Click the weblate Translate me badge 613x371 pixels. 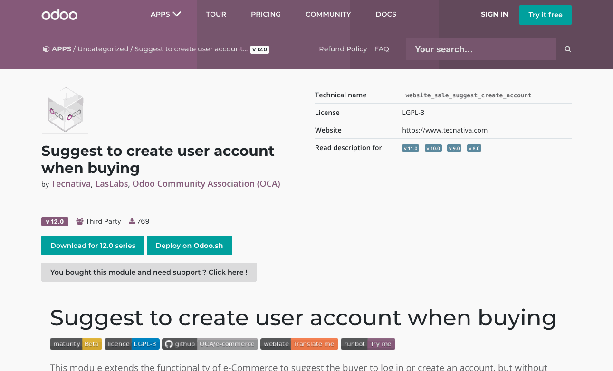(x=299, y=344)
